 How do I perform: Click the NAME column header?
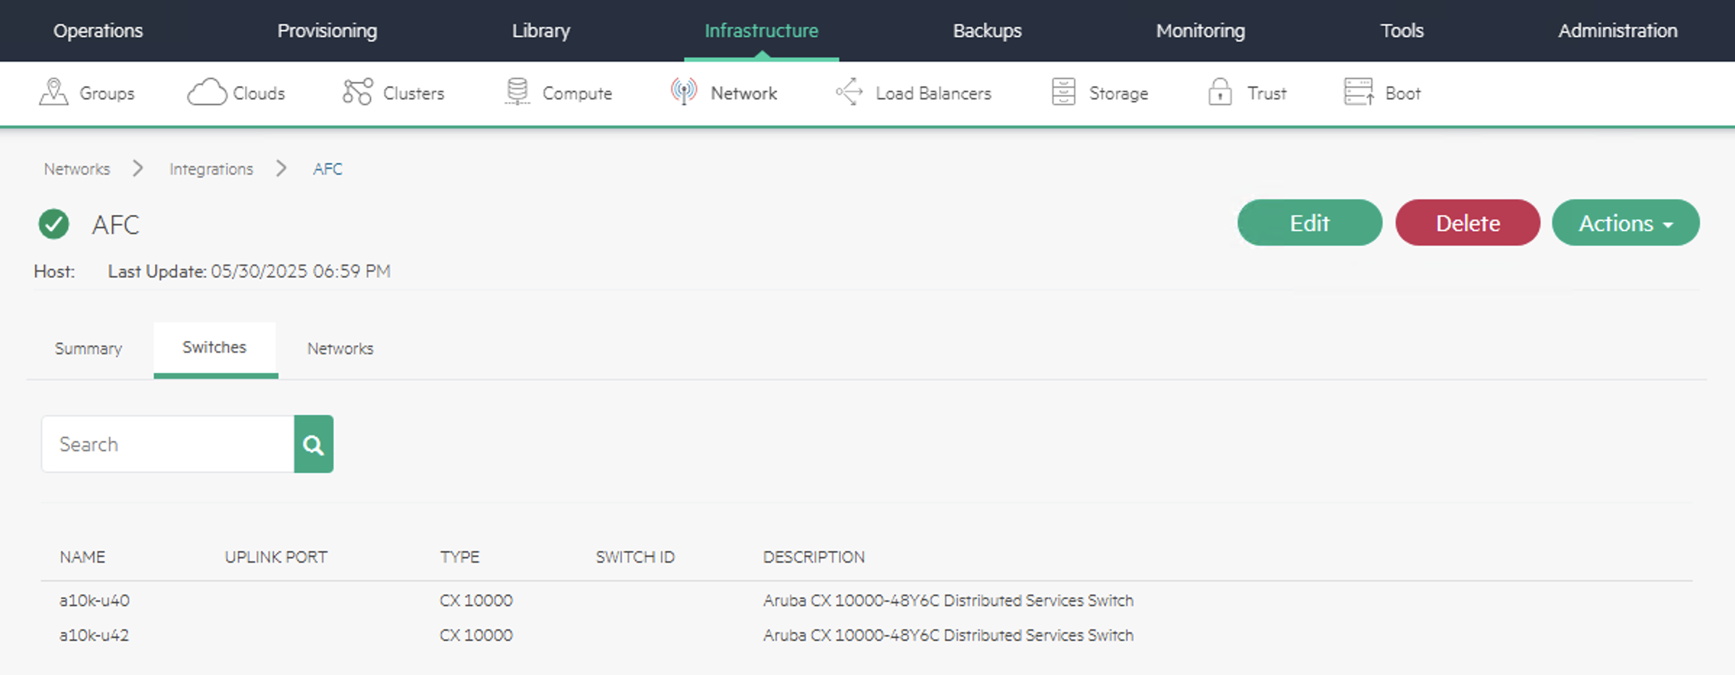tap(83, 557)
